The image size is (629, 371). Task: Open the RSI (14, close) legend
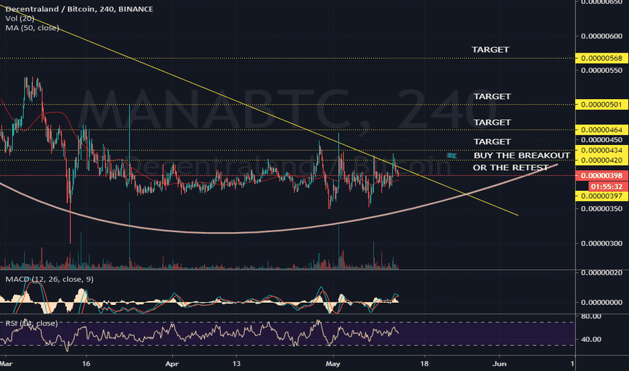pos(31,323)
